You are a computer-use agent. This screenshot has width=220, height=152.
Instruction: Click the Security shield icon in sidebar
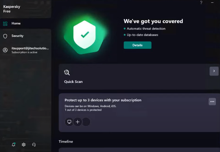(5, 36)
